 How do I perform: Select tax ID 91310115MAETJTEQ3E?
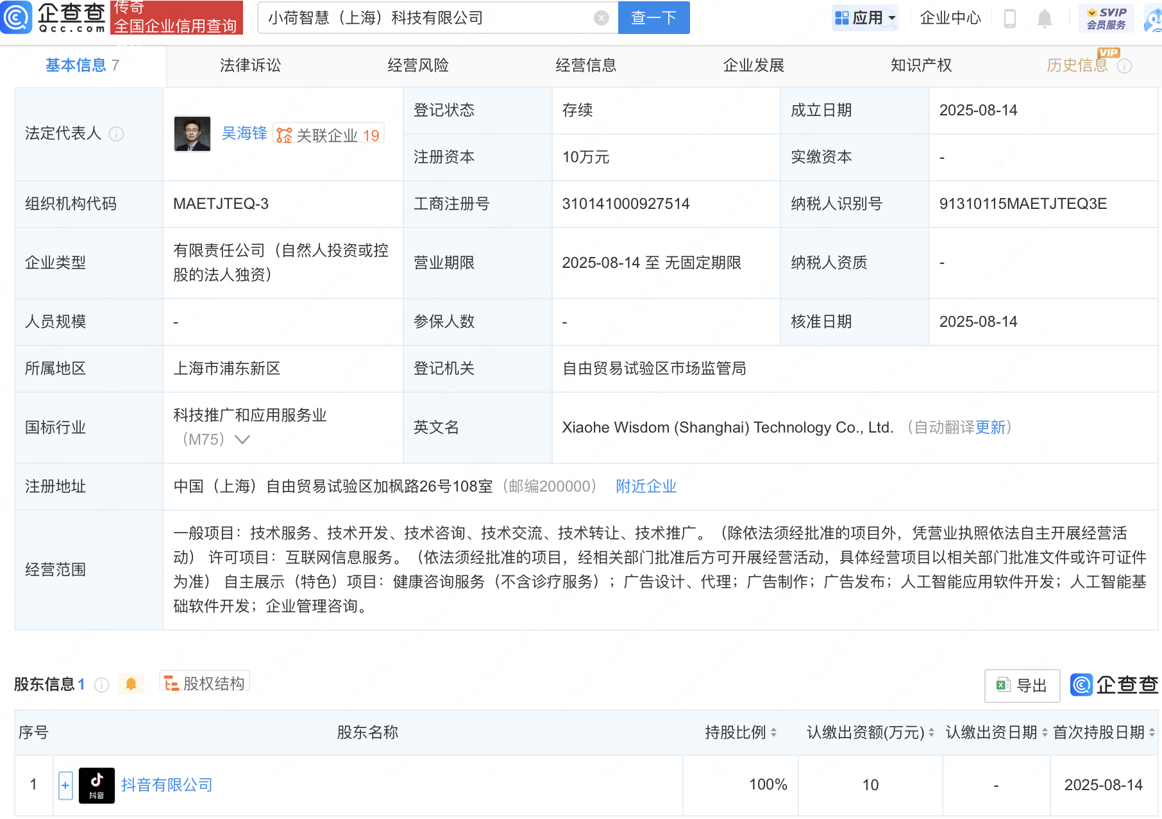[x=1023, y=204]
